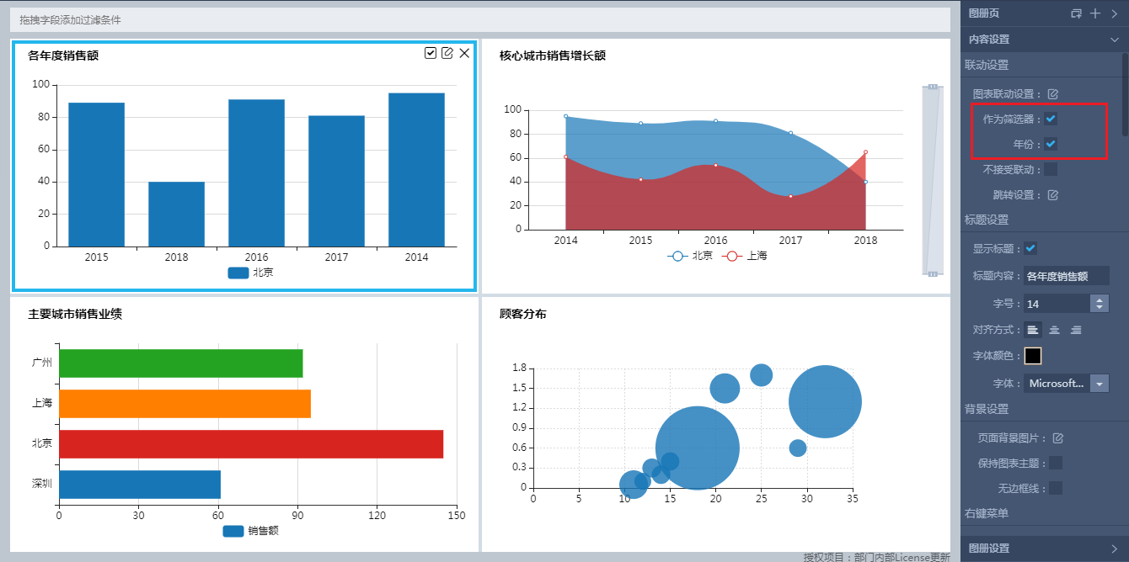Screen dimensions: 1129x562
Task: Toggle the 作为筛选器 checkbox
Action: (1051, 119)
